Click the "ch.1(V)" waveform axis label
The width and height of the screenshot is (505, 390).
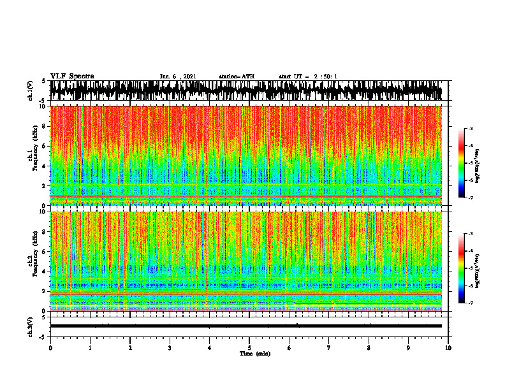[x=31, y=90]
